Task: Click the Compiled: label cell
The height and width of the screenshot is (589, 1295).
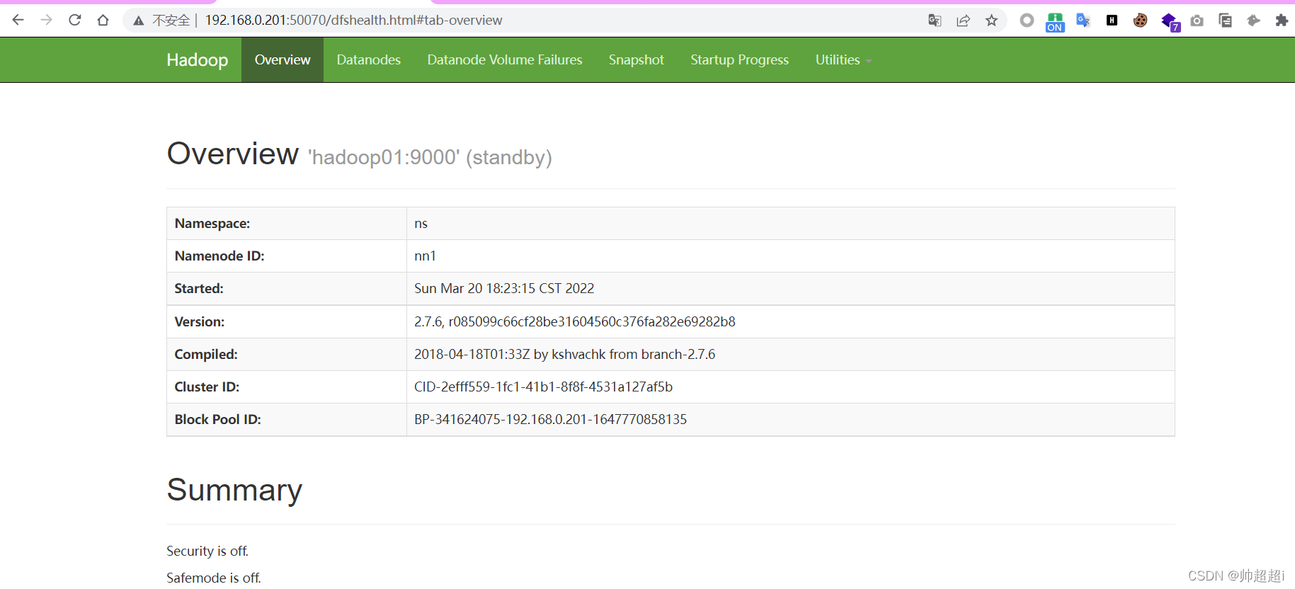Action: point(287,354)
